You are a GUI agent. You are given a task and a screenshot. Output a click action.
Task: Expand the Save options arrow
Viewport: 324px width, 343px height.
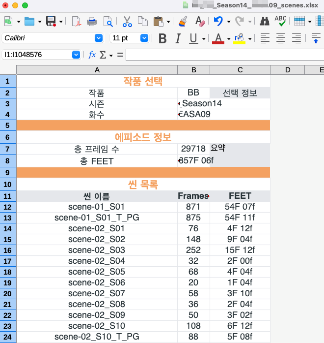(x=61, y=22)
